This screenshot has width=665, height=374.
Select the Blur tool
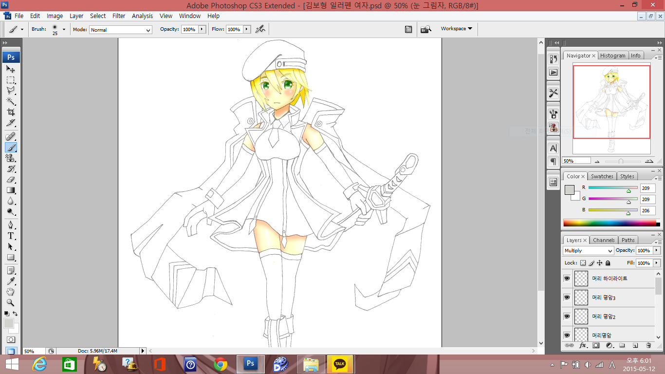point(11,201)
